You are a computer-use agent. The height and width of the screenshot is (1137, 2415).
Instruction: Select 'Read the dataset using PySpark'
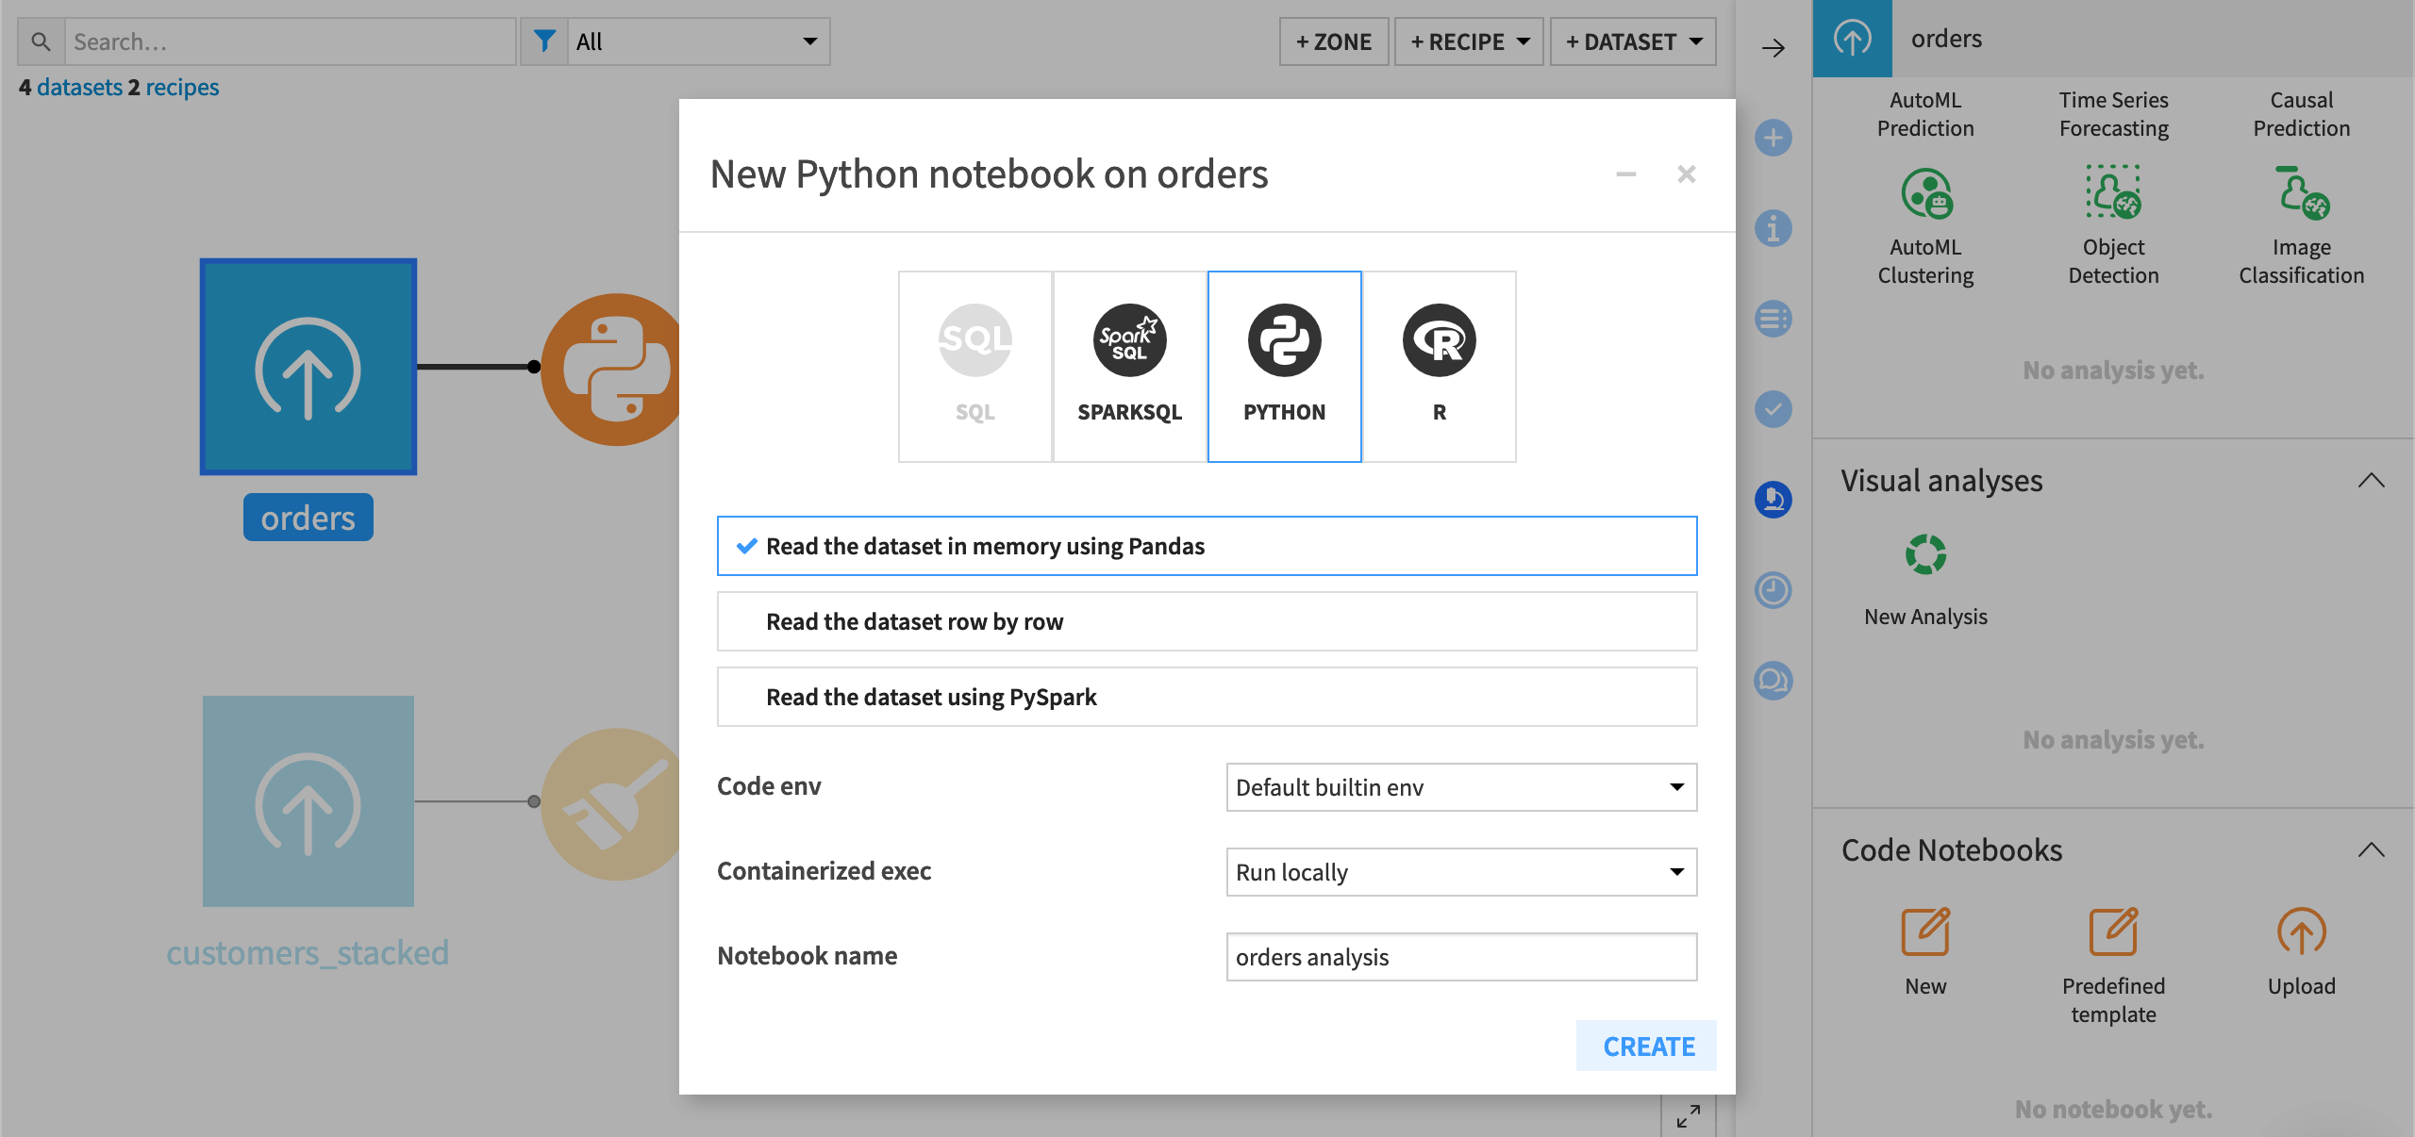click(1207, 697)
